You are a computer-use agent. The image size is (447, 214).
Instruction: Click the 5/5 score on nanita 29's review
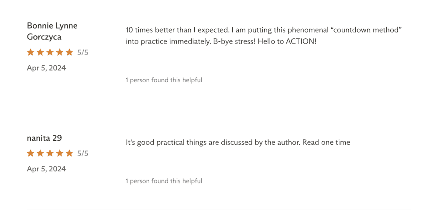pos(83,154)
